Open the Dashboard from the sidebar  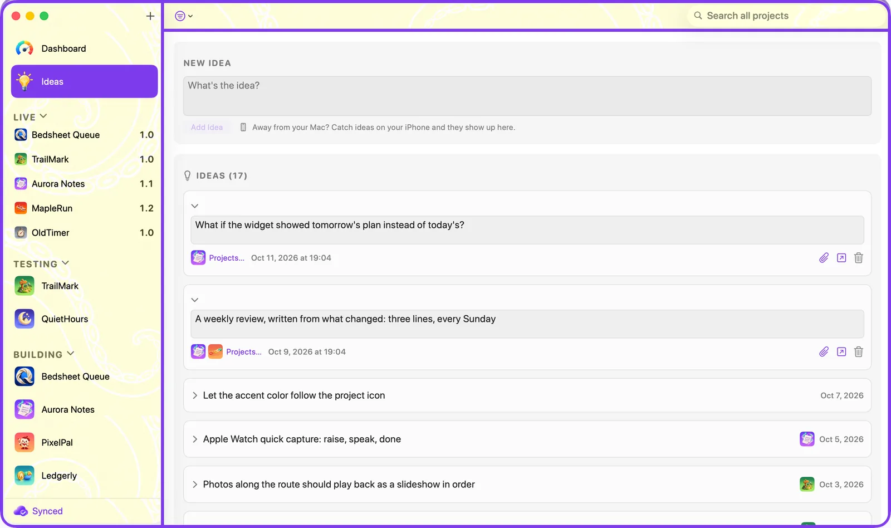(x=84, y=48)
